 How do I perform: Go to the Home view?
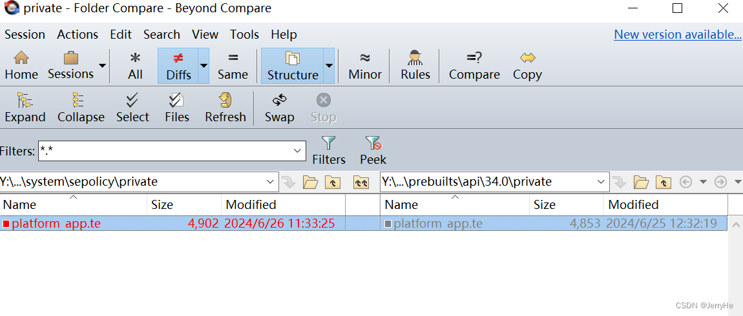[x=21, y=66]
